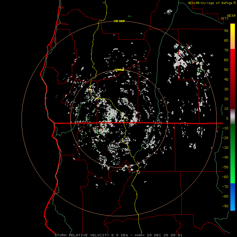237x237 pixels.
Task: Click the 80 value on velocity scale
Action: point(226,40)
